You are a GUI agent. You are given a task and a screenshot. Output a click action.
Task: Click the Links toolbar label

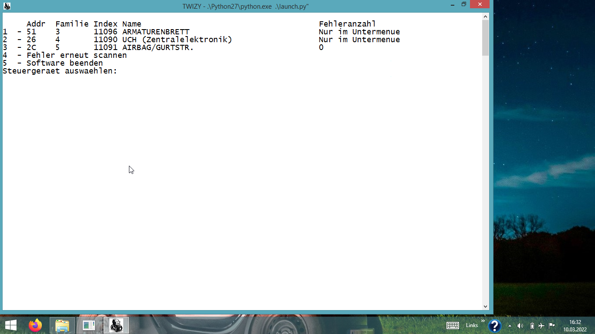[472, 325]
